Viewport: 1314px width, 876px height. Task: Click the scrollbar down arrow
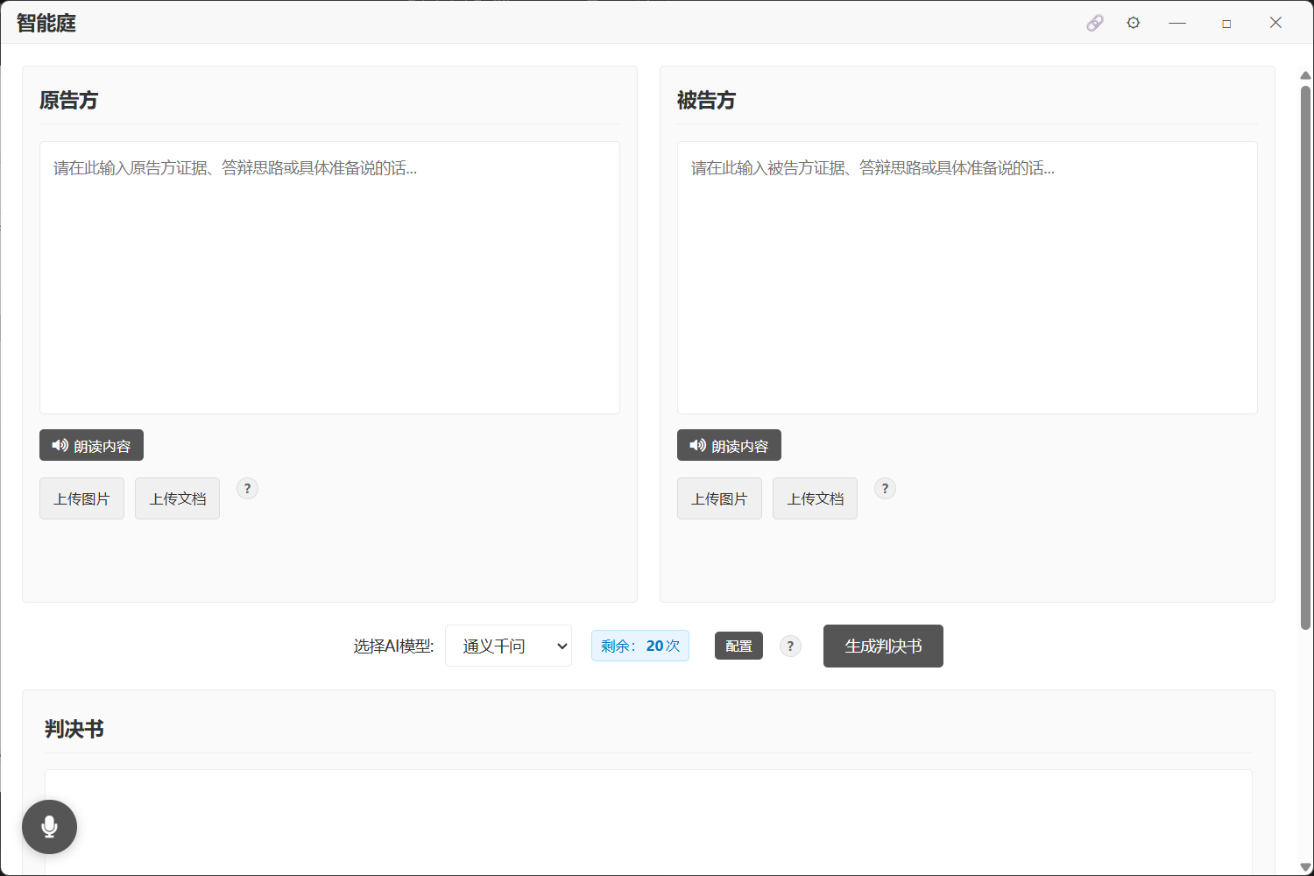point(1306,866)
